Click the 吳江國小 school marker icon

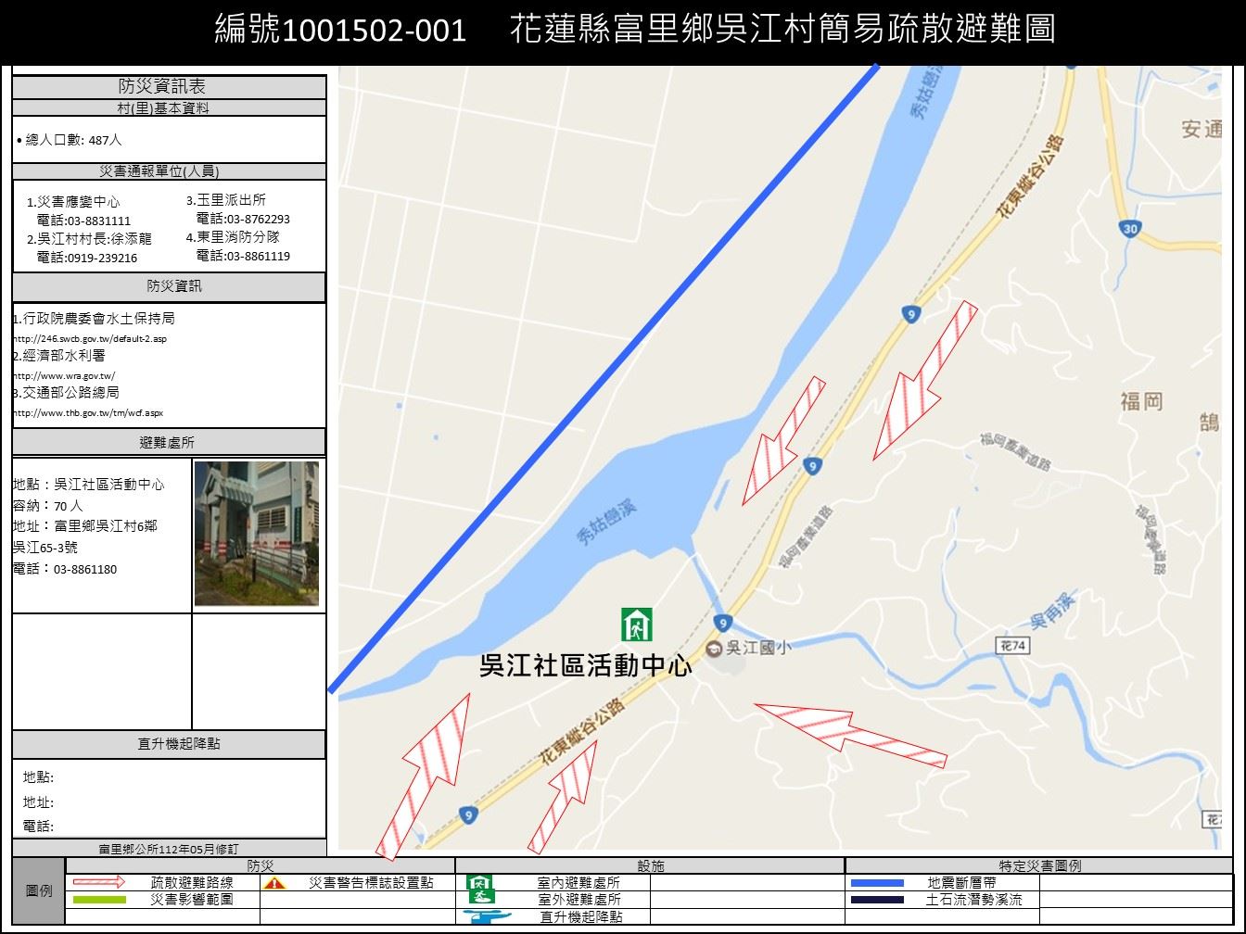[714, 648]
